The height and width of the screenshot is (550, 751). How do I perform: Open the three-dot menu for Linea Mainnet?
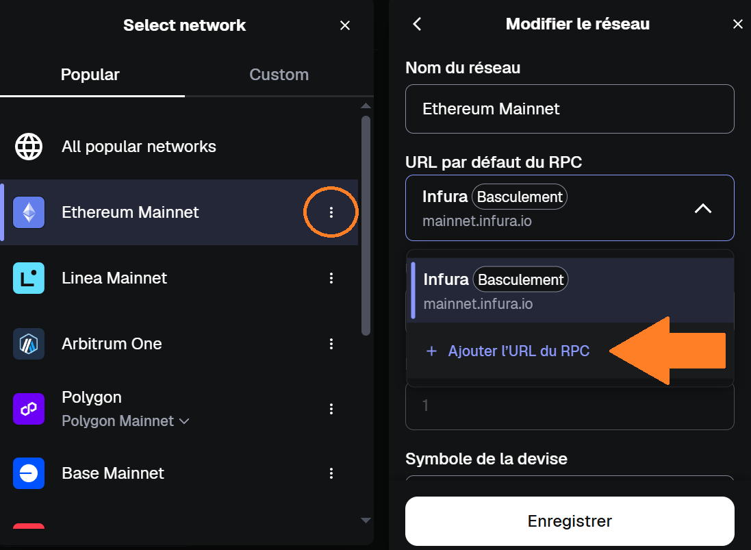[x=331, y=278]
